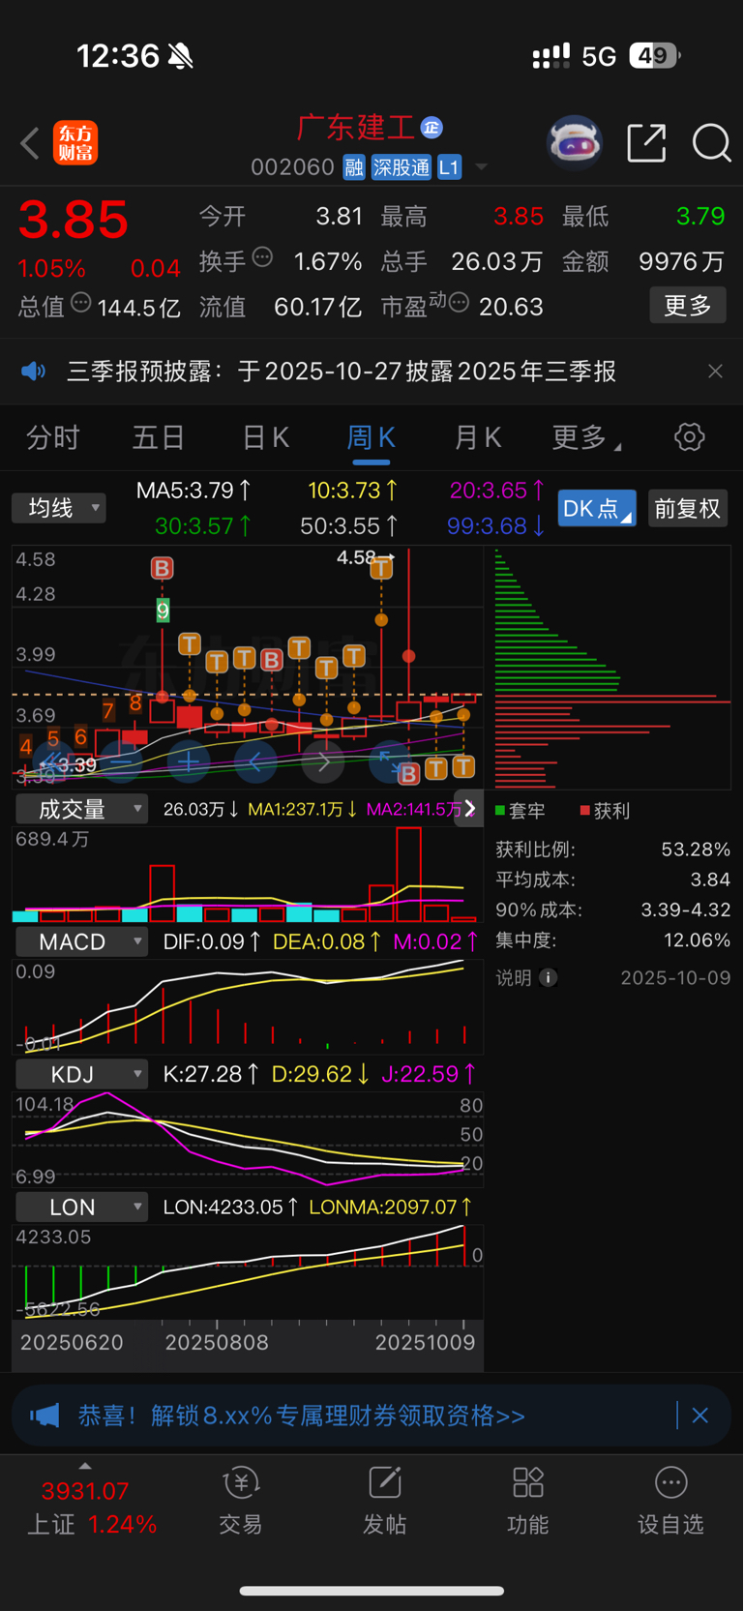Open the MACD indicator dropdown

[80, 941]
